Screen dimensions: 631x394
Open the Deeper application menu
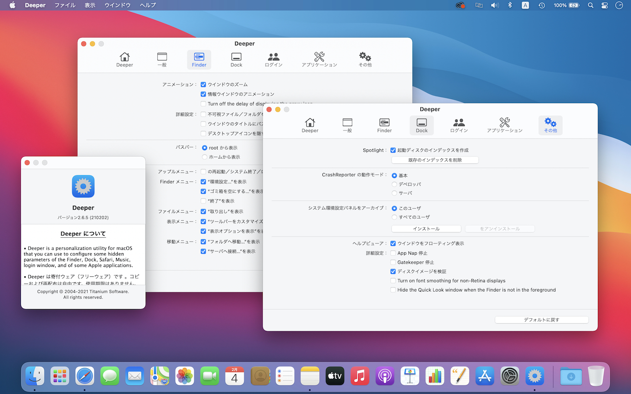tap(35, 6)
